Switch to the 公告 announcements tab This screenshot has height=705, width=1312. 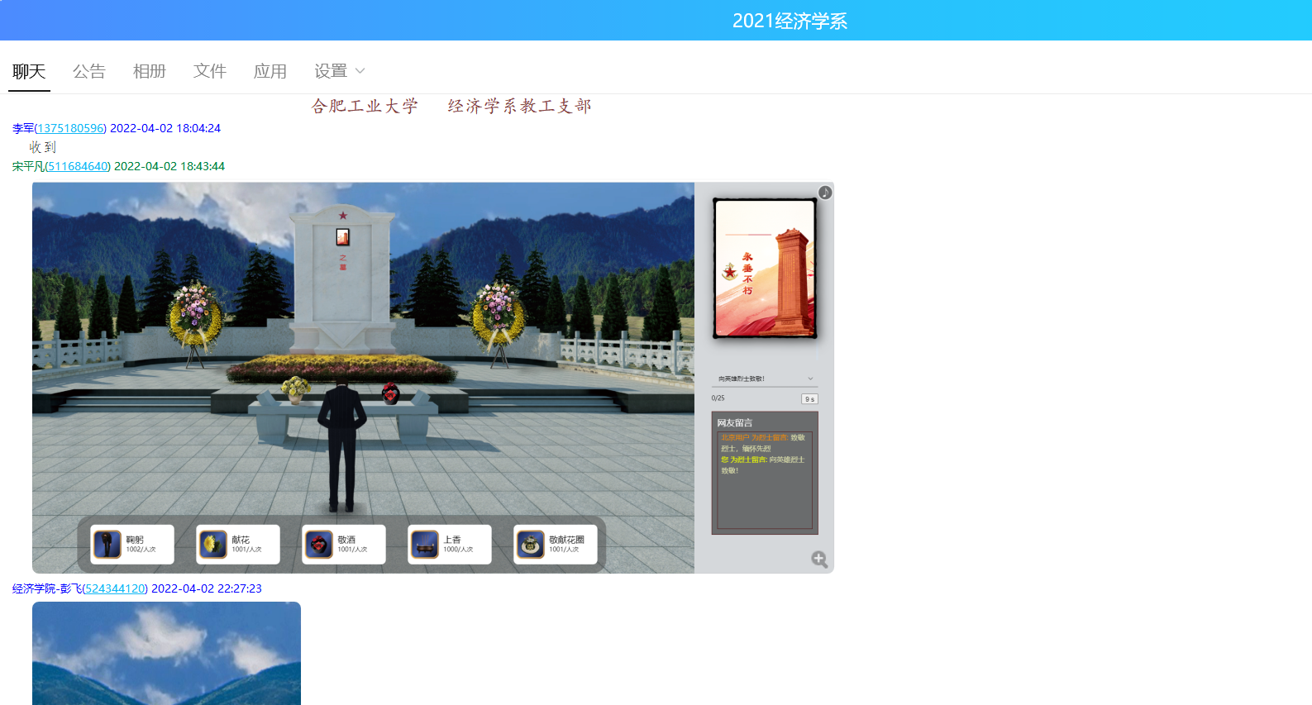pyautogui.click(x=89, y=71)
